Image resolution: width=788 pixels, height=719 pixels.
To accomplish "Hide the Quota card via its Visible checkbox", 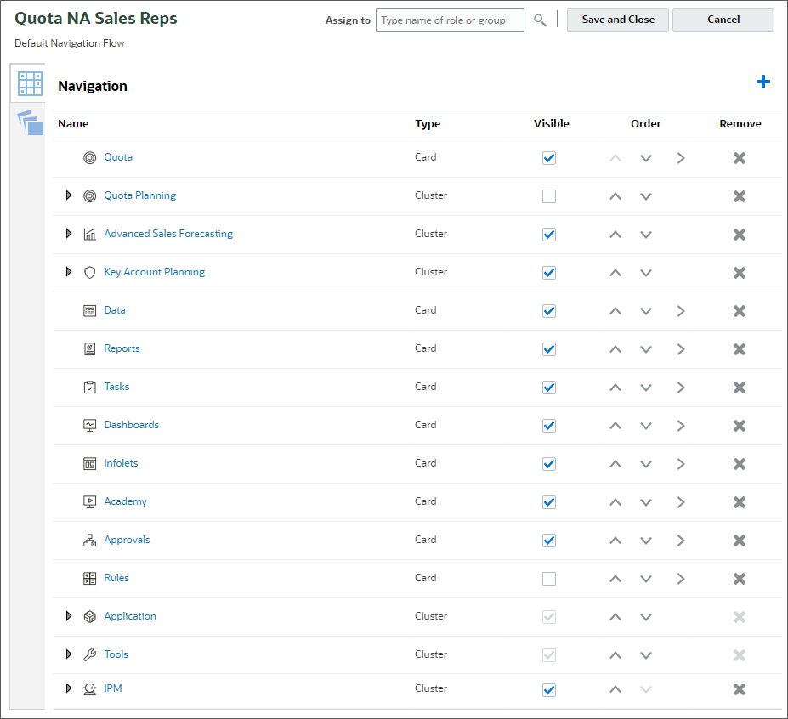I will pos(548,157).
